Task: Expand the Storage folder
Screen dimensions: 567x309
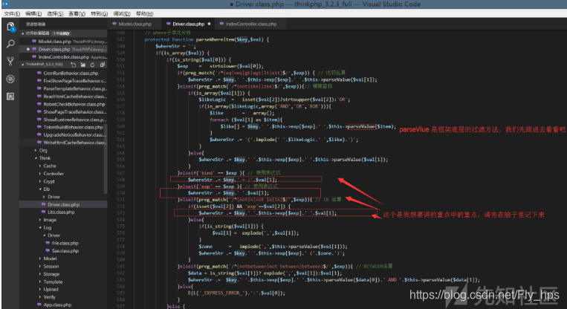Action: [x=51, y=274]
